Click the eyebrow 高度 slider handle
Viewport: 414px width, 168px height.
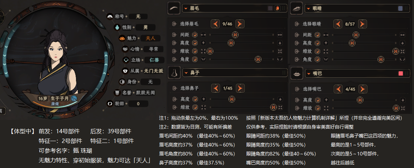click(x=231, y=43)
